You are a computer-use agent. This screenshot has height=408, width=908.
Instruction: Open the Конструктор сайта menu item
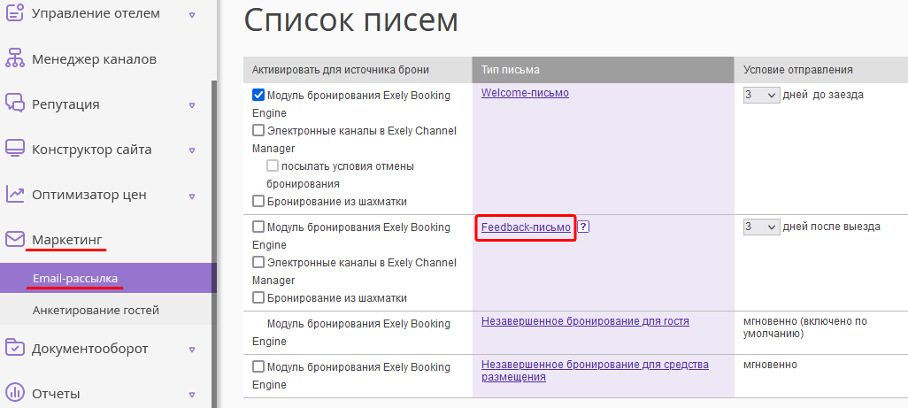(x=91, y=150)
